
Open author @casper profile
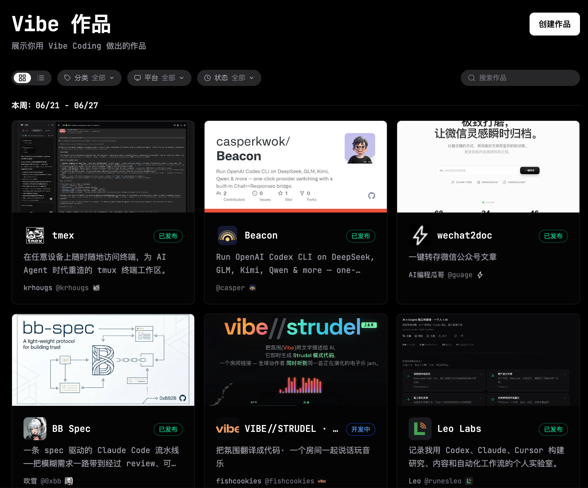coord(230,288)
